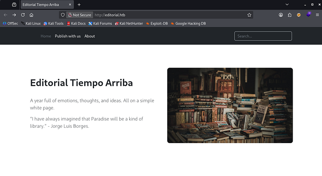Click the bookshelf hero image
322x176 pixels.
point(230,105)
